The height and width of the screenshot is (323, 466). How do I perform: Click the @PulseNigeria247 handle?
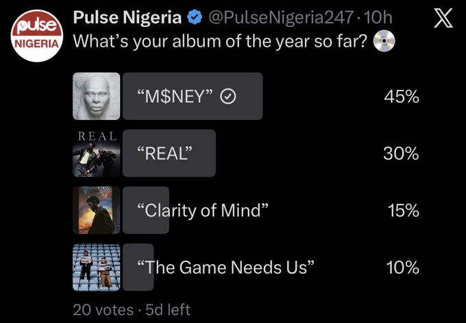pos(282,18)
